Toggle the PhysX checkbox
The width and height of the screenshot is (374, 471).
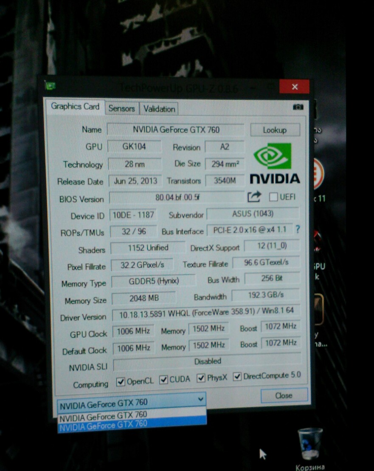click(x=201, y=378)
